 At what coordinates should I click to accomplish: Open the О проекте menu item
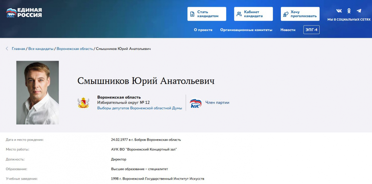[x=203, y=30]
